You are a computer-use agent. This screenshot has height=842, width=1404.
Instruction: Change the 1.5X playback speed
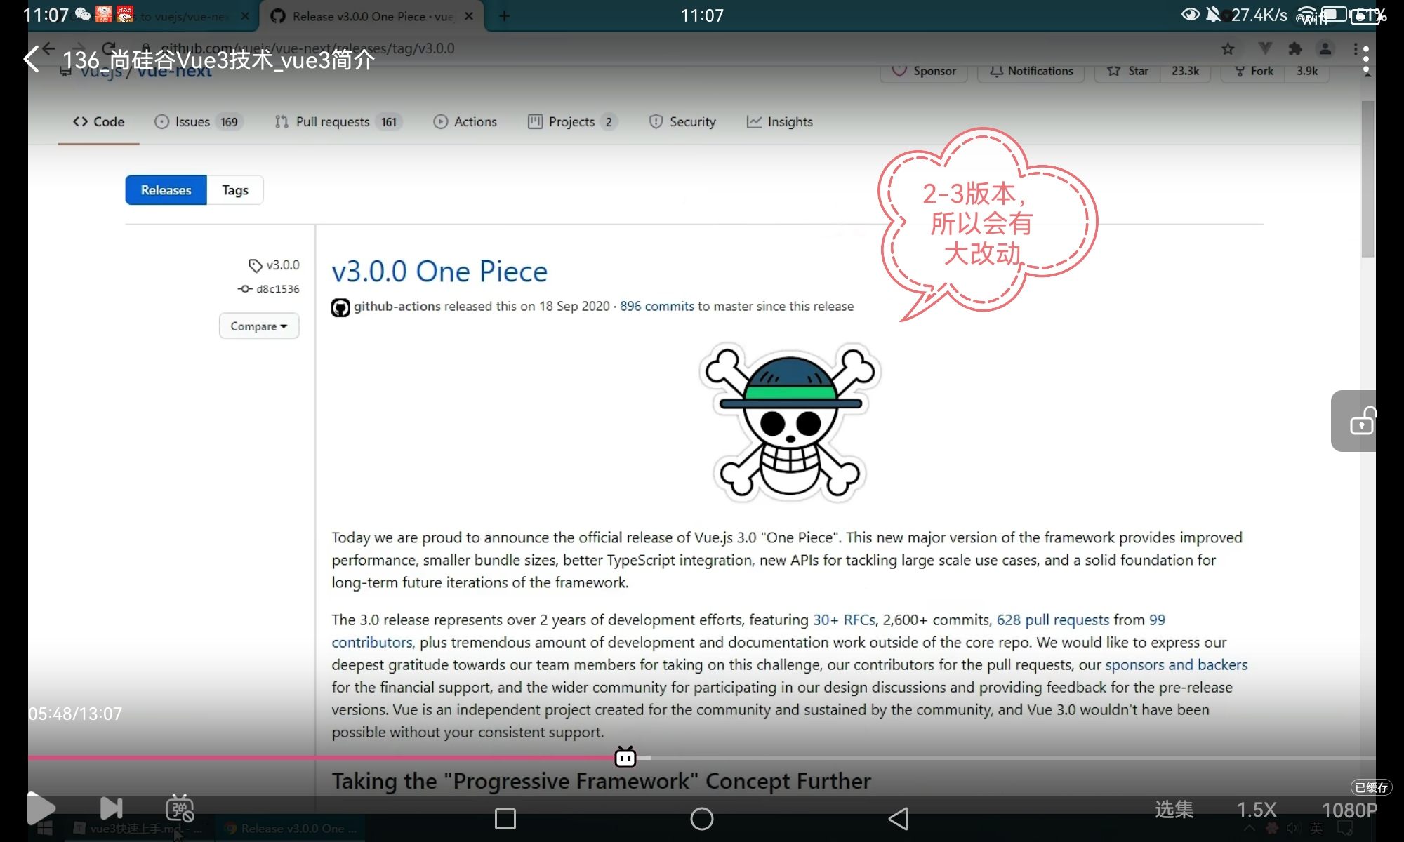(1256, 810)
